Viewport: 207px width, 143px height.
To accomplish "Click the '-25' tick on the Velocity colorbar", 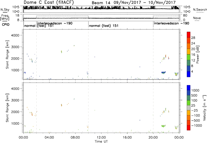I will tap(195, 110).
